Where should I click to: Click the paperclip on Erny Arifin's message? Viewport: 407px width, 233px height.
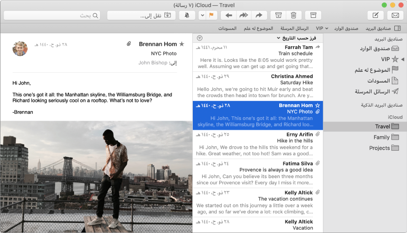point(317,134)
